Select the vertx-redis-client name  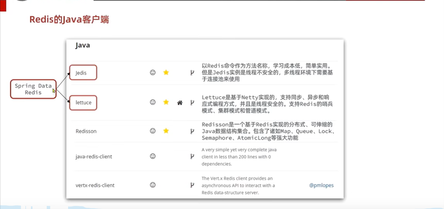tap(95, 186)
